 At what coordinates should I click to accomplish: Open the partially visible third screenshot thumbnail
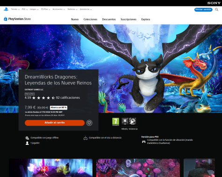(199, 168)
